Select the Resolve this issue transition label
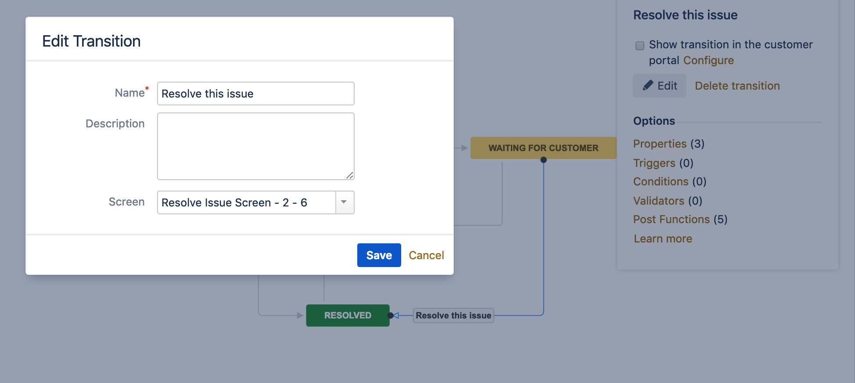The height and width of the screenshot is (383, 855). click(x=453, y=315)
